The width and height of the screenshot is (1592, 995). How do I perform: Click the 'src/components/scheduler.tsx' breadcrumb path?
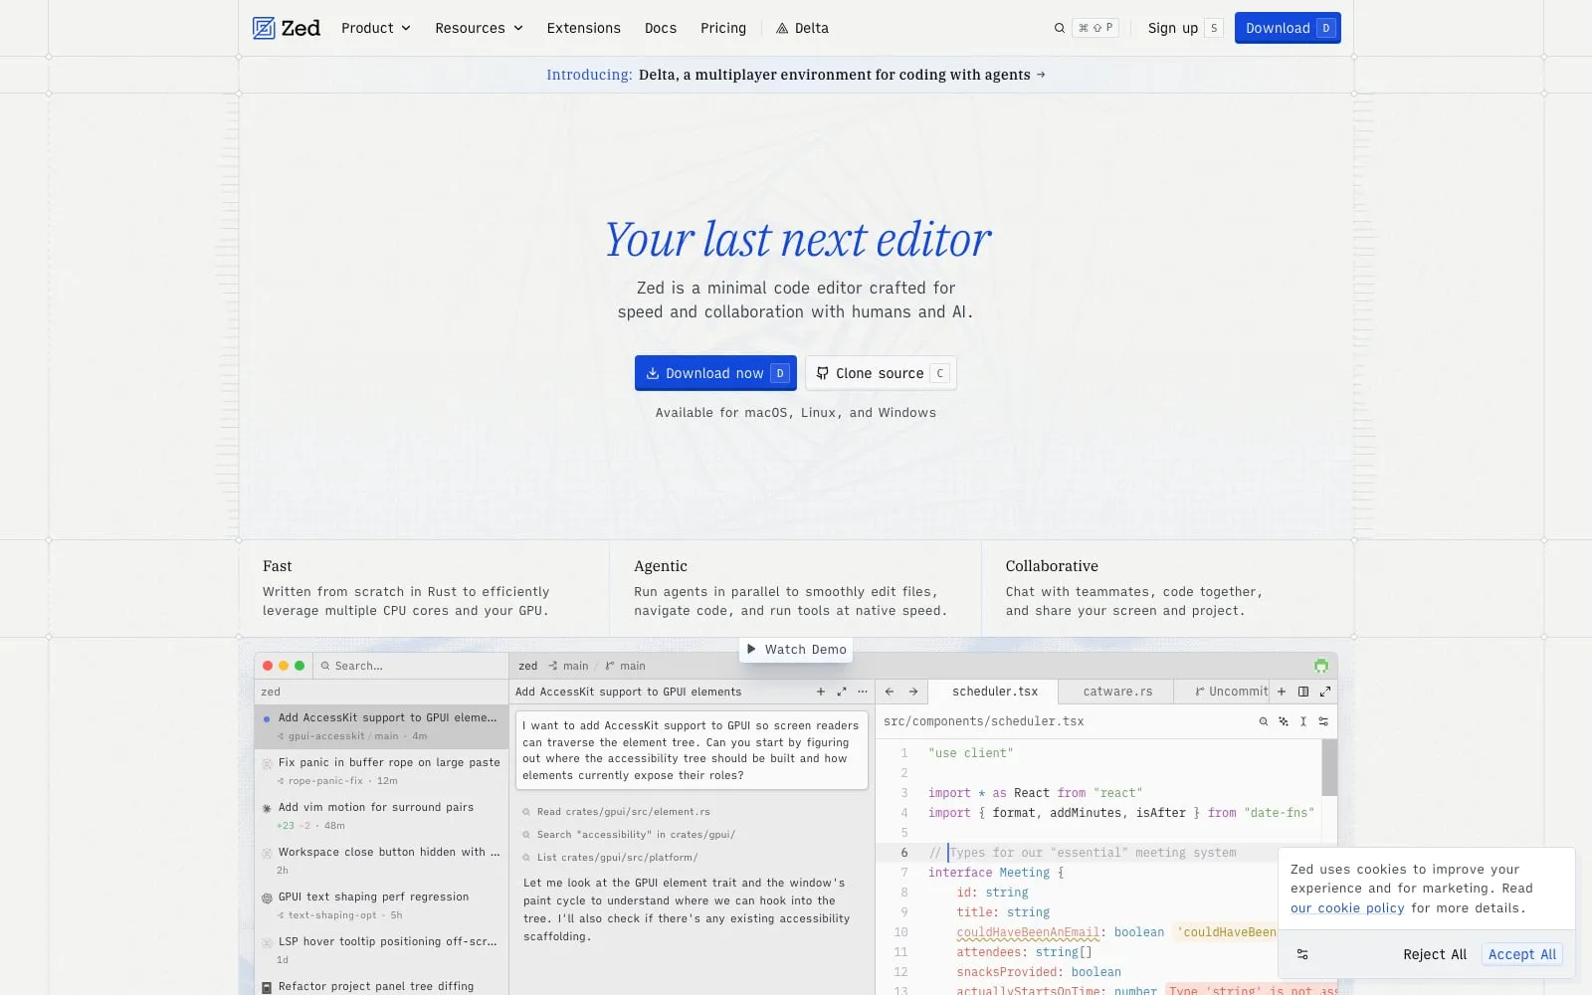pyautogui.click(x=983, y=721)
